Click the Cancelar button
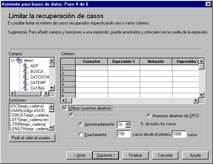Image resolution: width=213 pixels, height=164 pixels. 165,155
